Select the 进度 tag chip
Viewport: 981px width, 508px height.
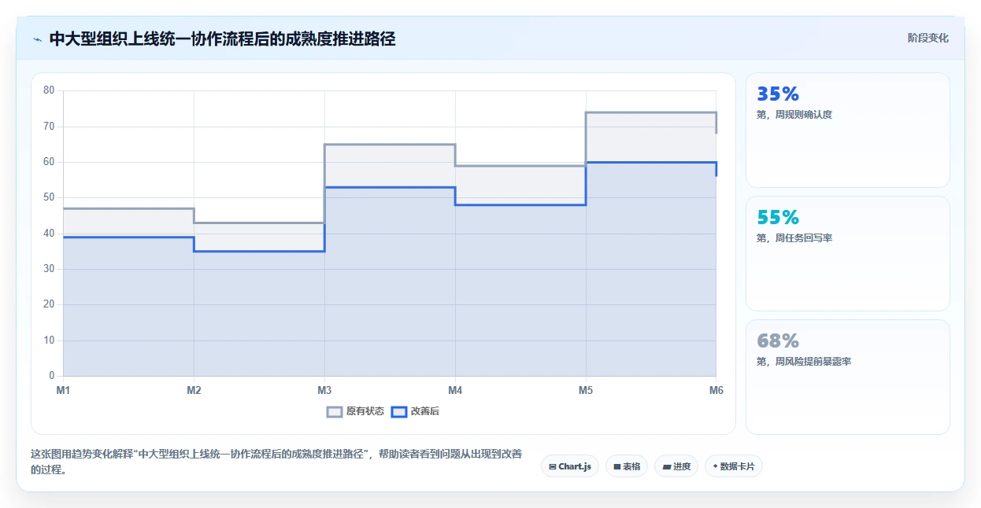point(676,466)
